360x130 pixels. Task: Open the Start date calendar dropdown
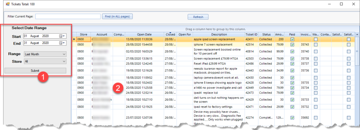pyautogui.click(x=62, y=36)
